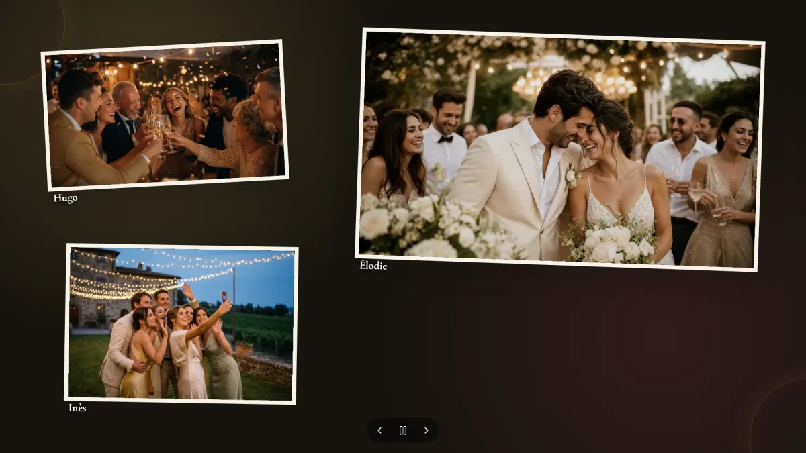This screenshot has width=806, height=453.
Task: Click the caption text "Hugo"
Action: tap(65, 198)
